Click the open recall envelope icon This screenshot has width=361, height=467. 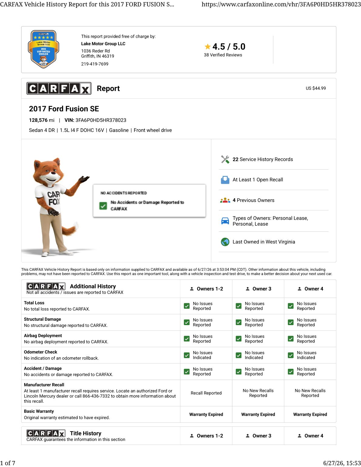point(225,180)
